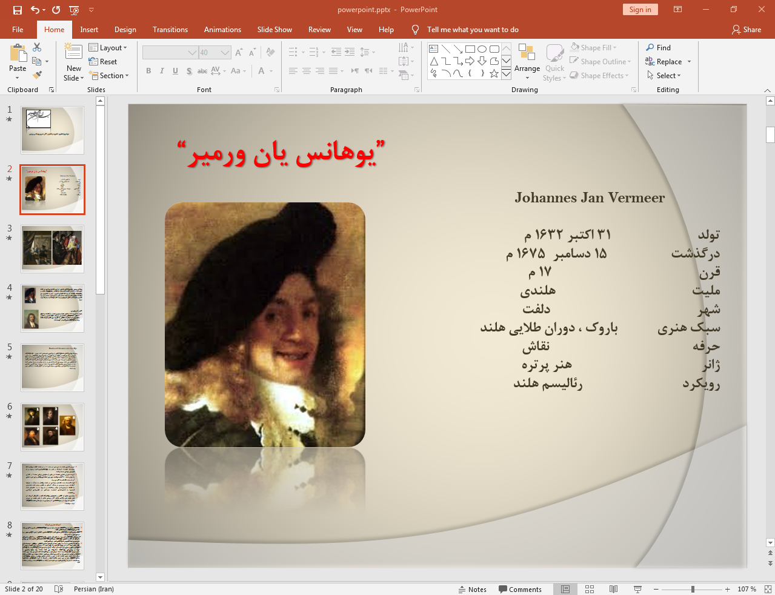
Task: Click the Format Painter brush icon
Action: tap(37, 75)
